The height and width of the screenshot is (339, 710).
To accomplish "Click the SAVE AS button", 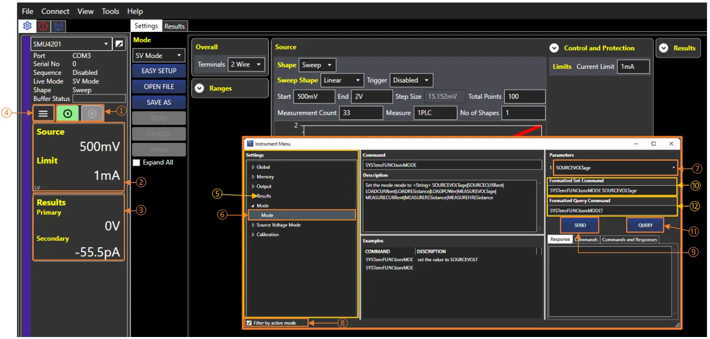I will 159,102.
